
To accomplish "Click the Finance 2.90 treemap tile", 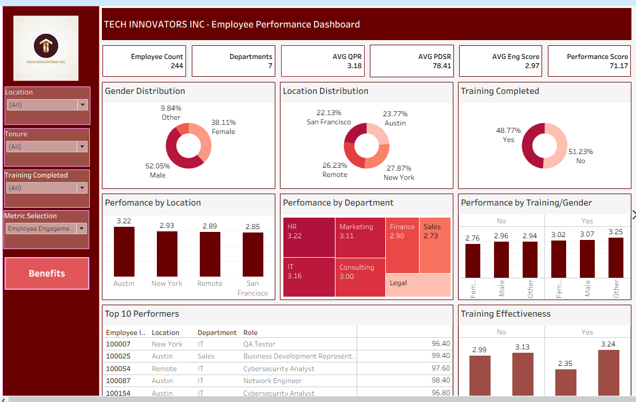I will (402, 246).
